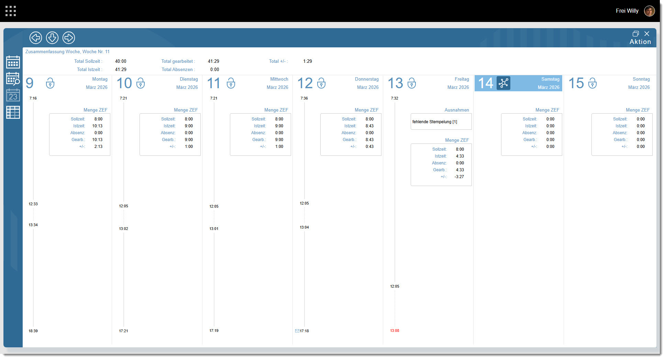Click the down arrow navigation icon
665x359 pixels.
(x=52, y=38)
